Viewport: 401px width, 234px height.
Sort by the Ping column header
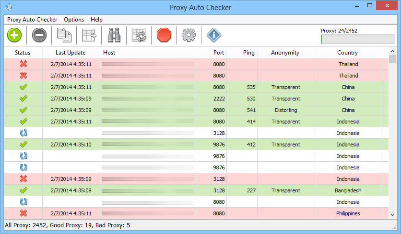click(242, 53)
